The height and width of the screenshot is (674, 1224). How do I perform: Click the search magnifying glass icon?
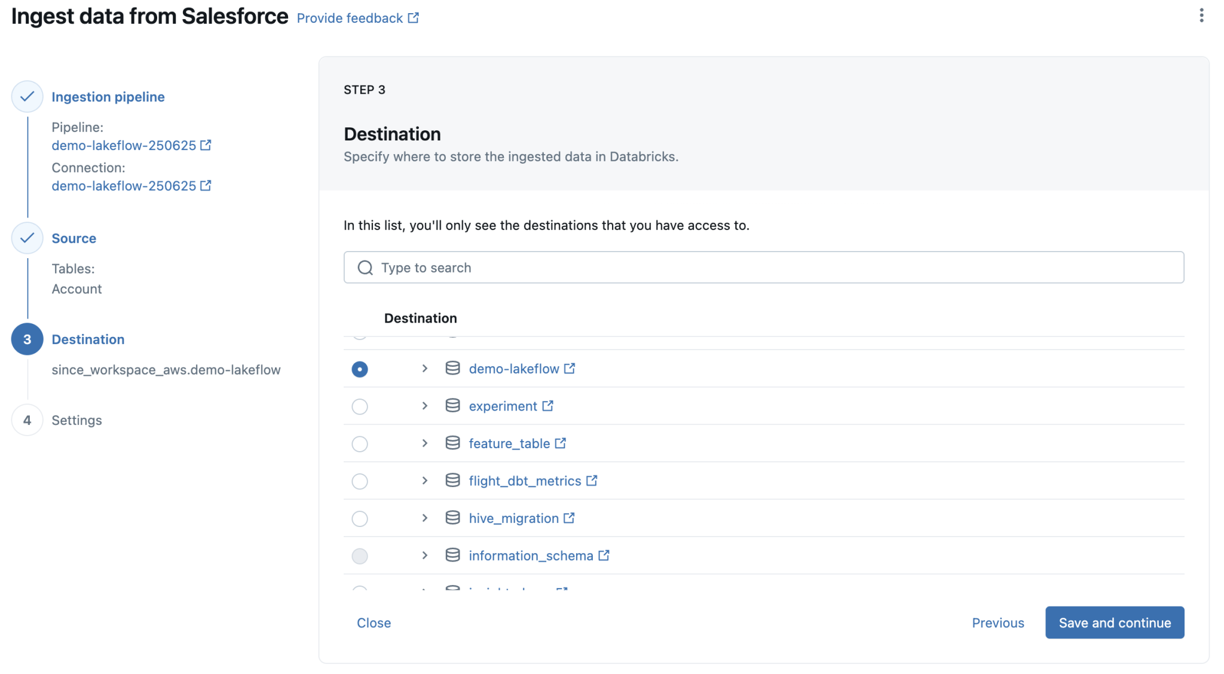tap(365, 267)
